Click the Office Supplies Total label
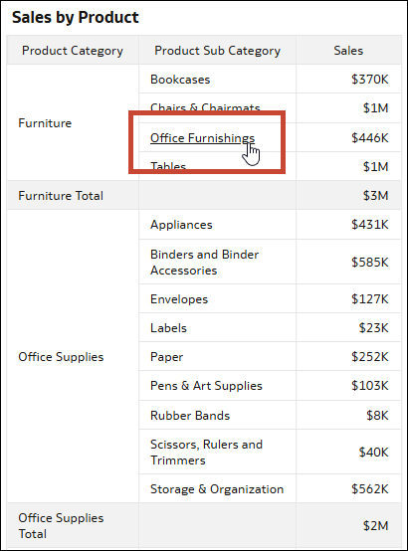 click(61, 526)
